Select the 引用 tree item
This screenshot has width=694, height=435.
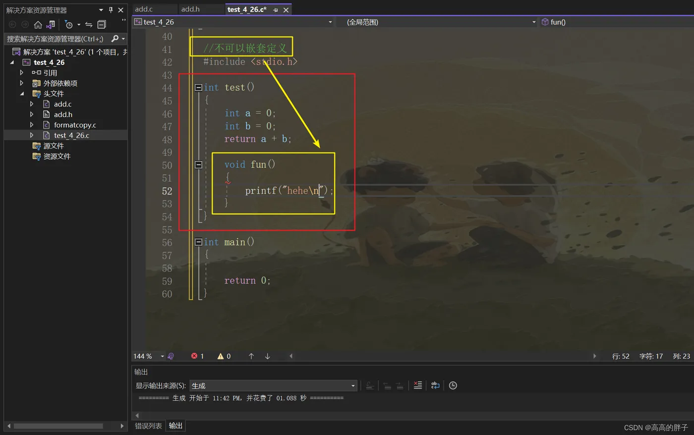(x=50, y=73)
